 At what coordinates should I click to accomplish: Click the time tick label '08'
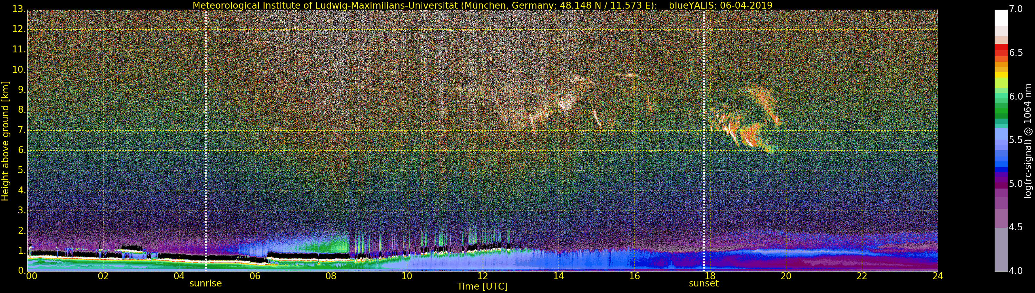(x=331, y=276)
